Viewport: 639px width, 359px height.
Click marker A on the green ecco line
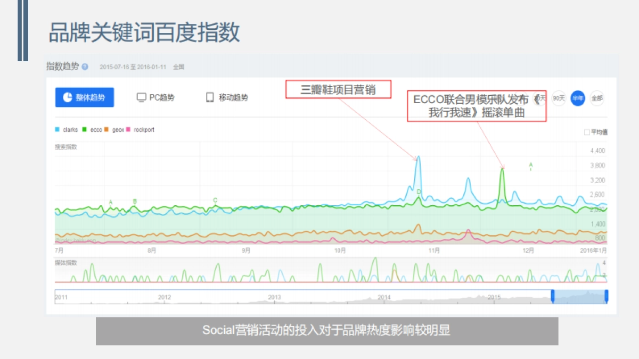[x=111, y=203]
